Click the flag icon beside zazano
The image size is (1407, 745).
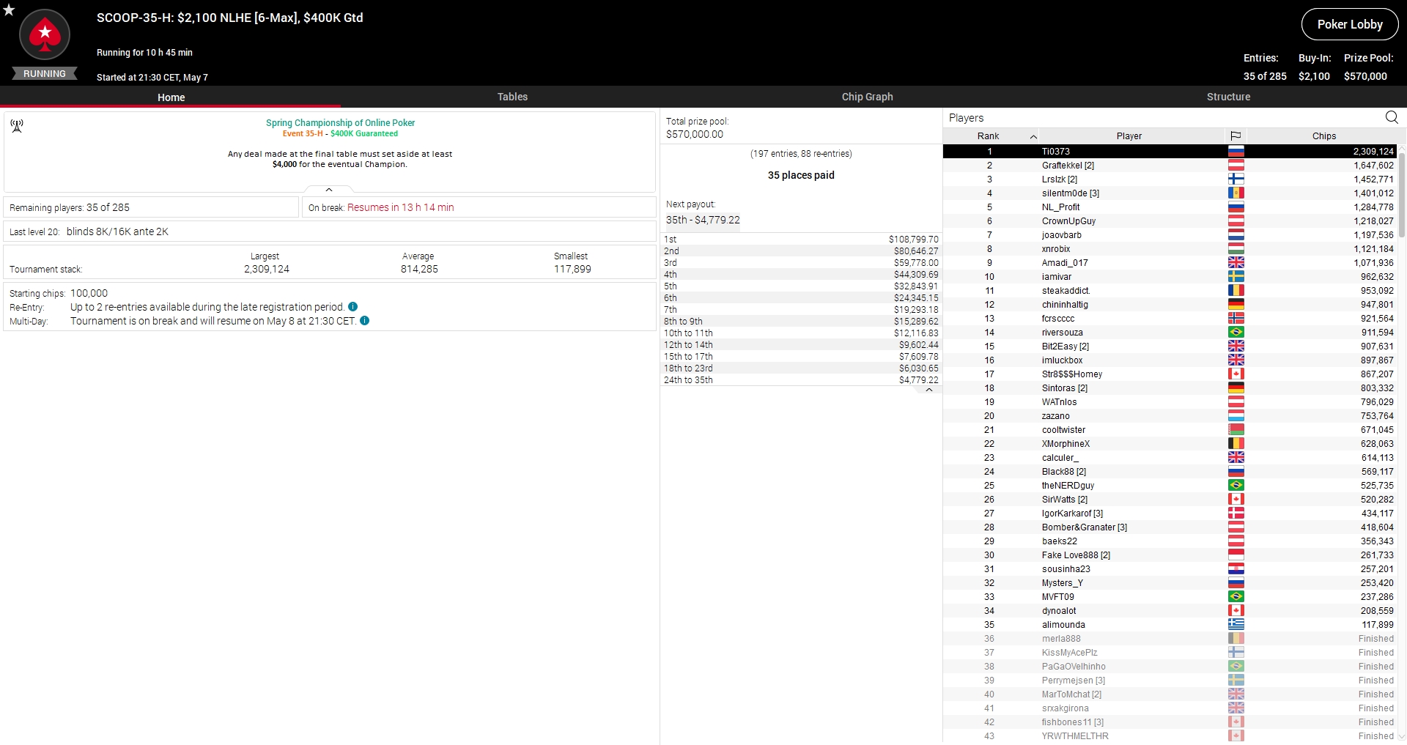1236,416
